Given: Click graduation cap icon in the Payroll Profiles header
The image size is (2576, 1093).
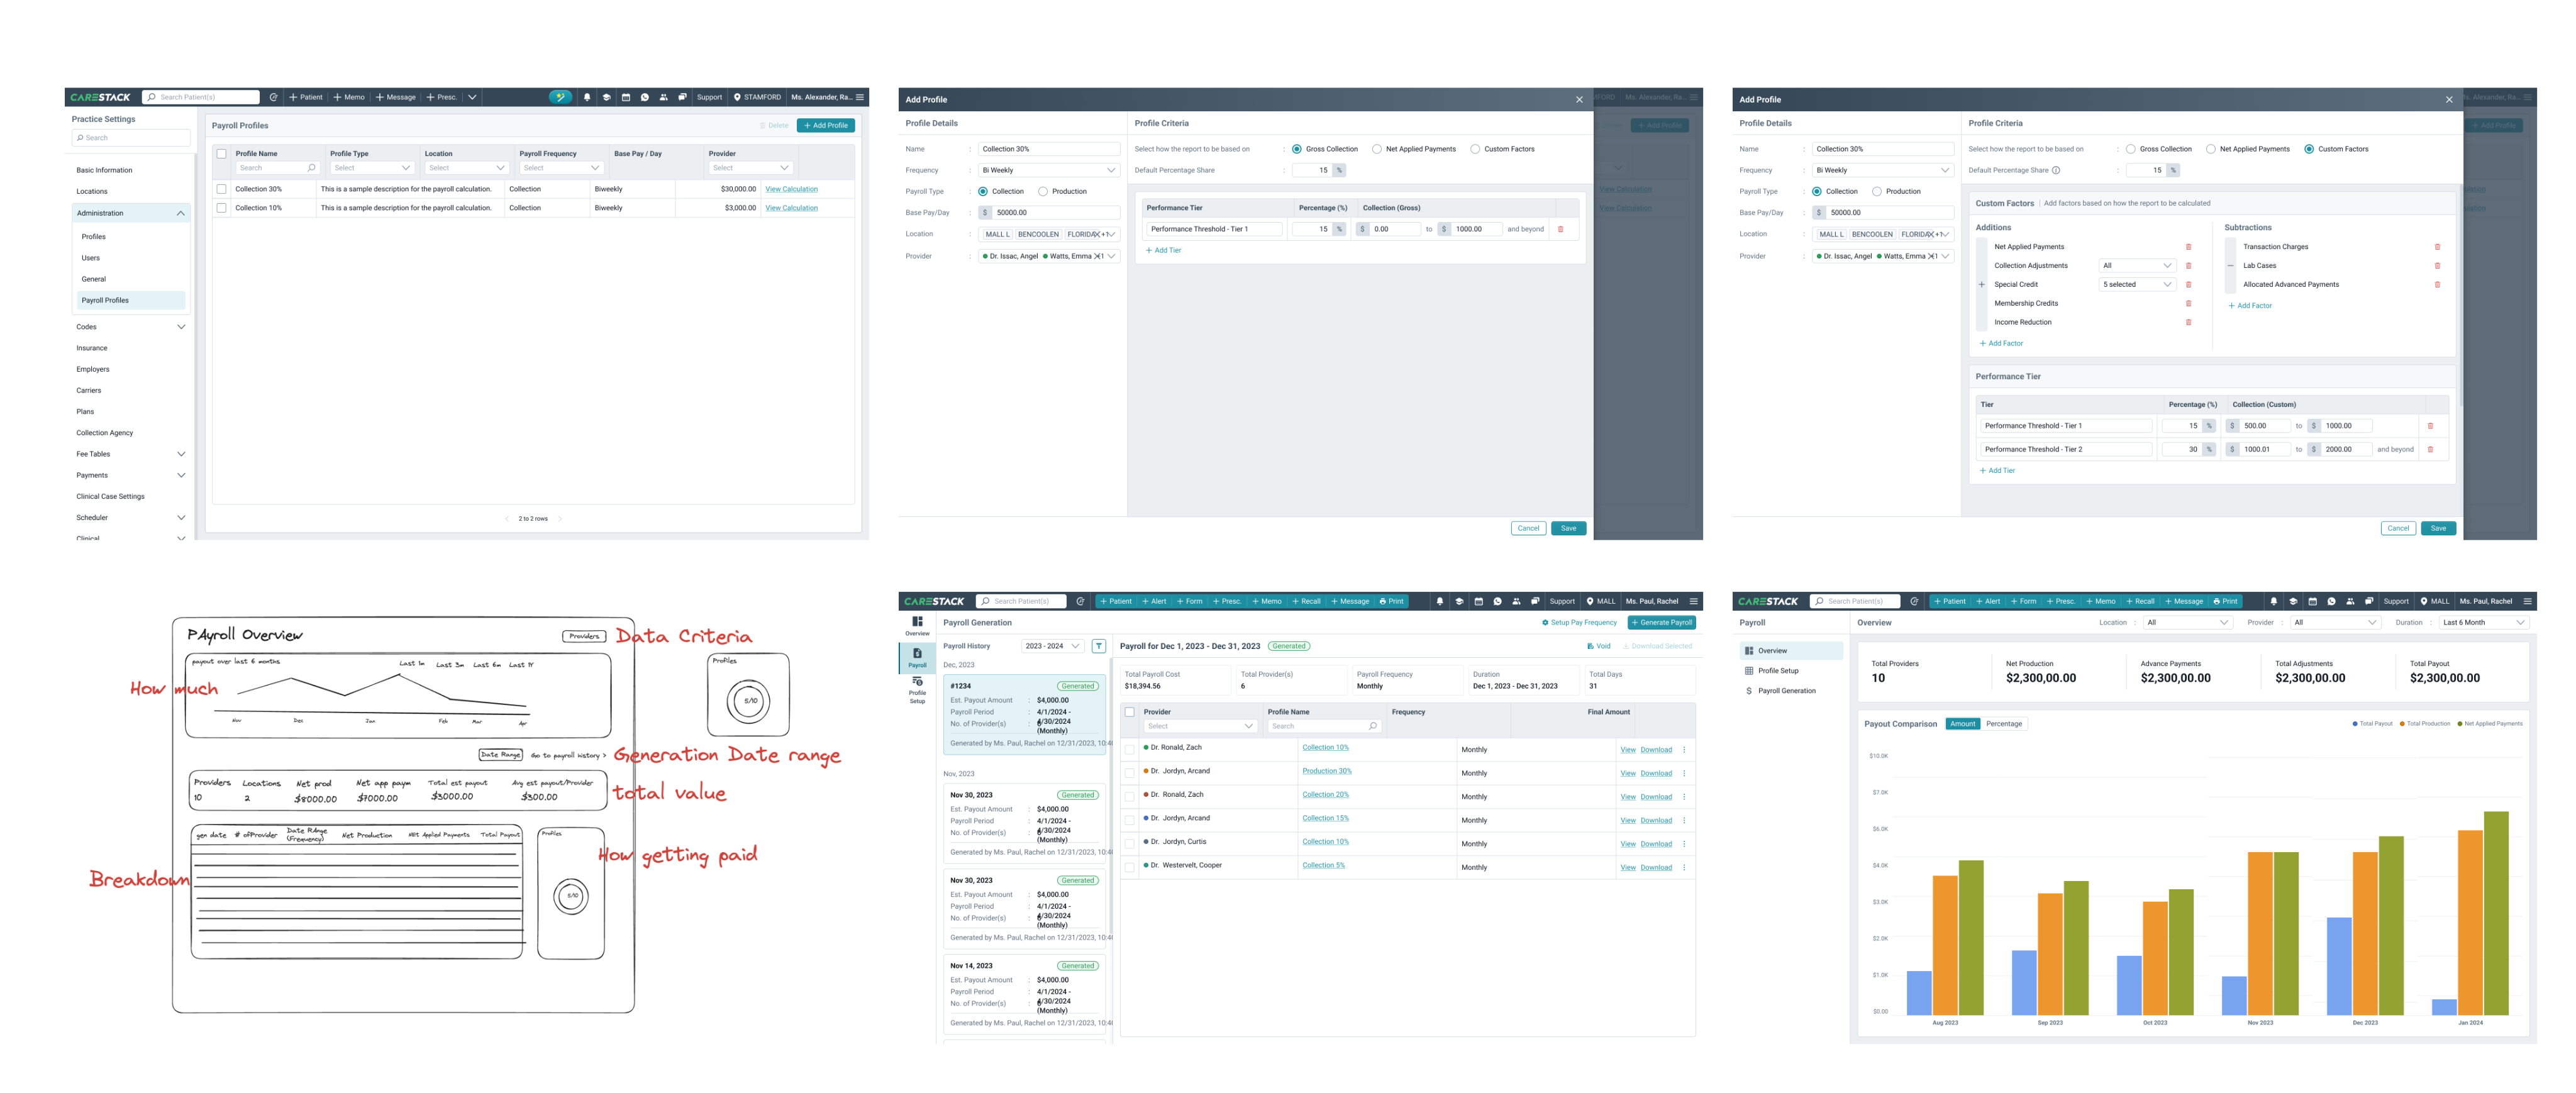Looking at the screenshot, I should (606, 97).
